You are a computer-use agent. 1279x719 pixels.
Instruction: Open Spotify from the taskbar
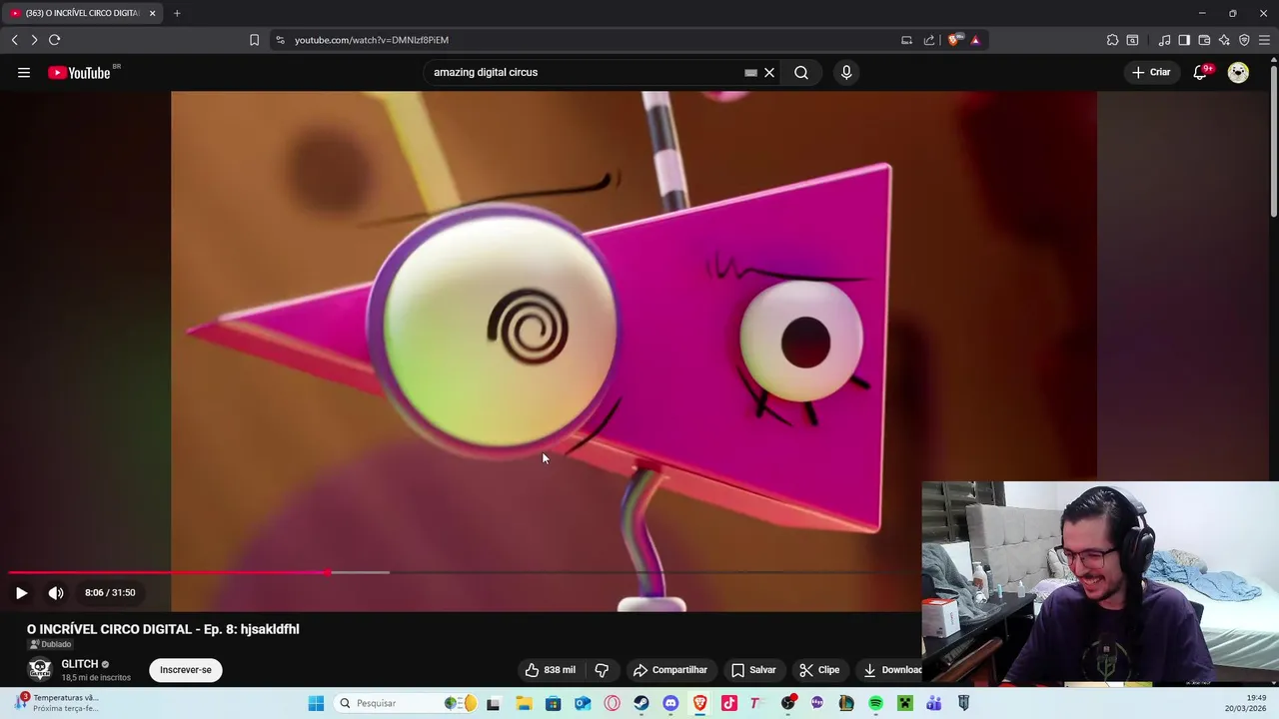point(875,703)
